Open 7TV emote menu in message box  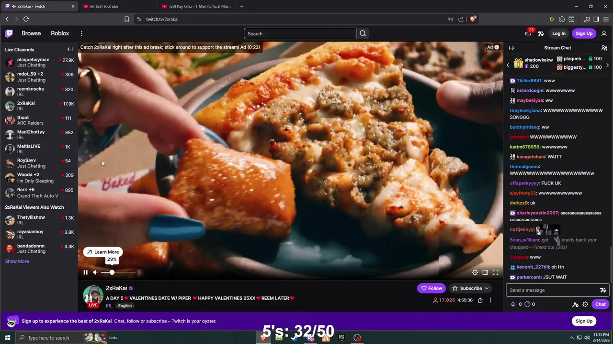pyautogui.click(x=603, y=290)
